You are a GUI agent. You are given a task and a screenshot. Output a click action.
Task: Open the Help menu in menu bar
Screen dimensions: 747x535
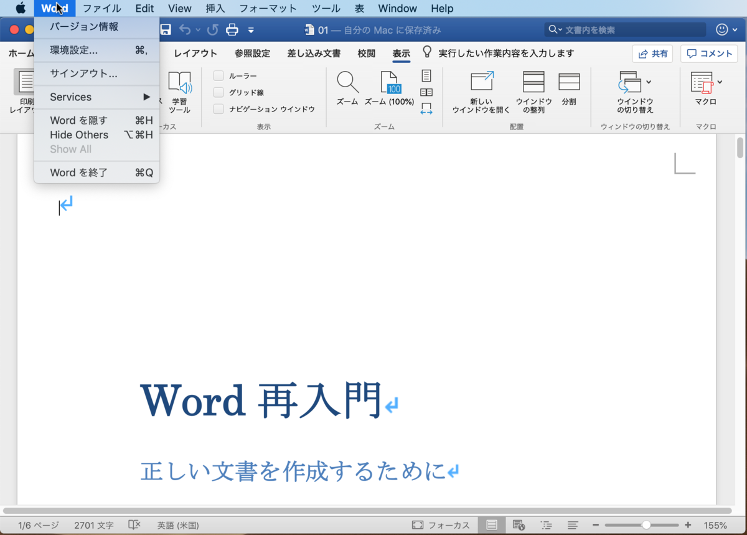click(442, 8)
